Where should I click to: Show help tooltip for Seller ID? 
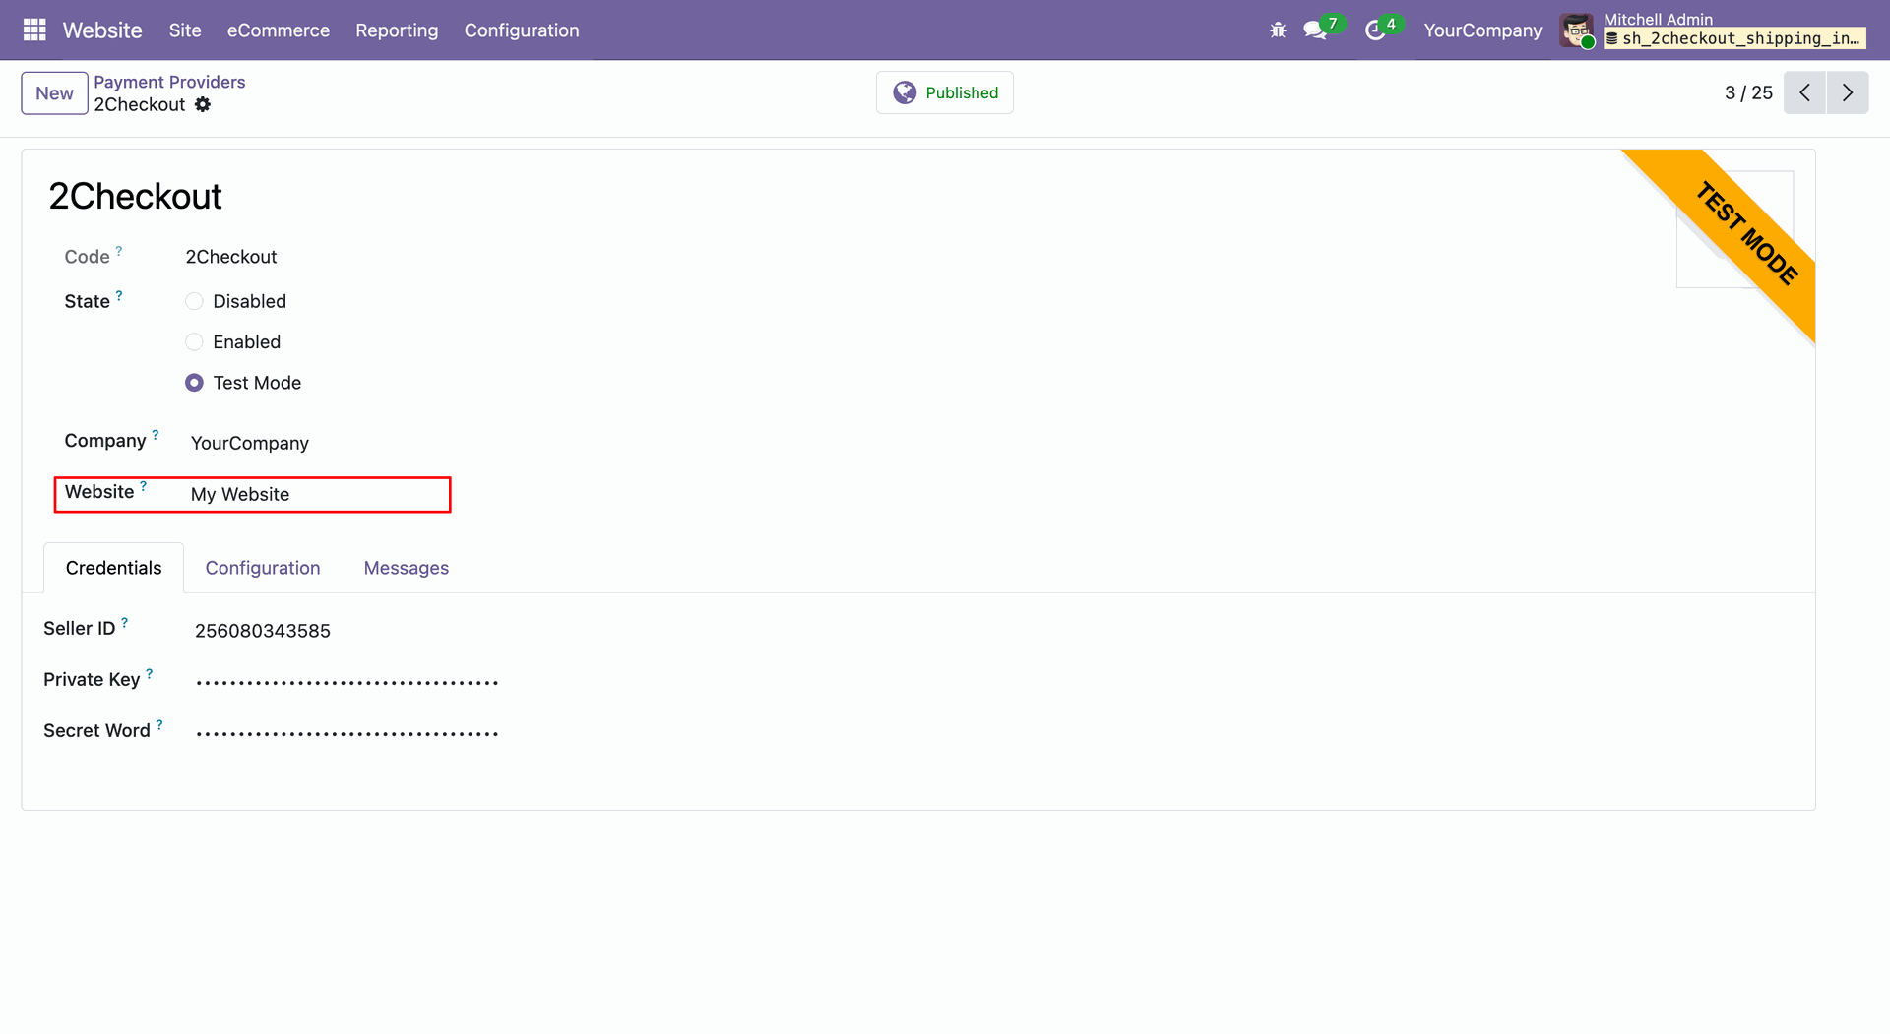125,622
